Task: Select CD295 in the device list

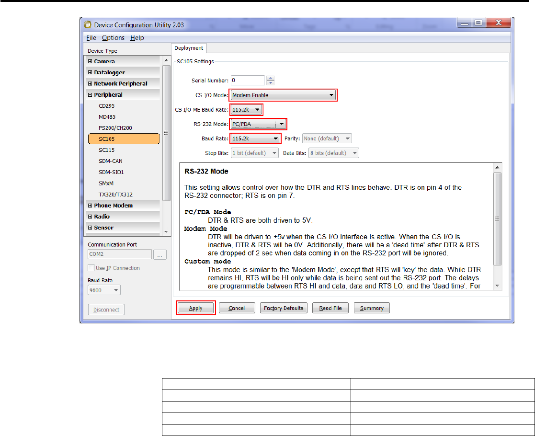Action: click(x=106, y=106)
